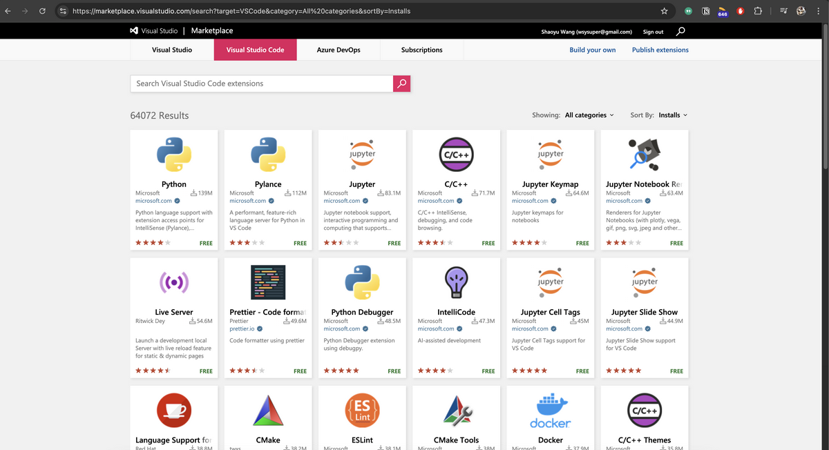
Task: Open the Docker whale logo
Action: pos(551,410)
